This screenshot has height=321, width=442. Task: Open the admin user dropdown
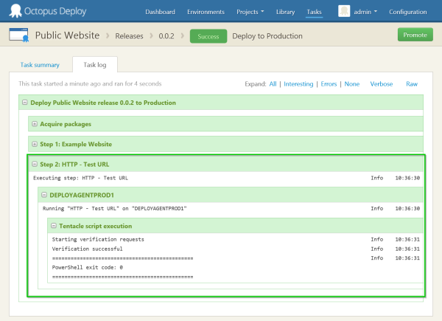tap(365, 13)
